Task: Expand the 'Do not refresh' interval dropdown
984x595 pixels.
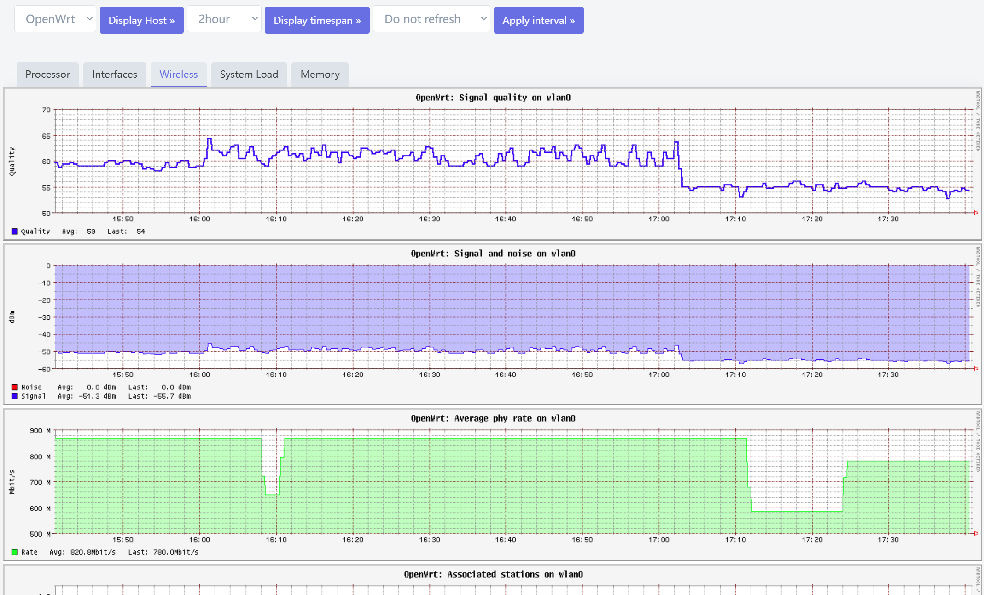Action: click(431, 19)
